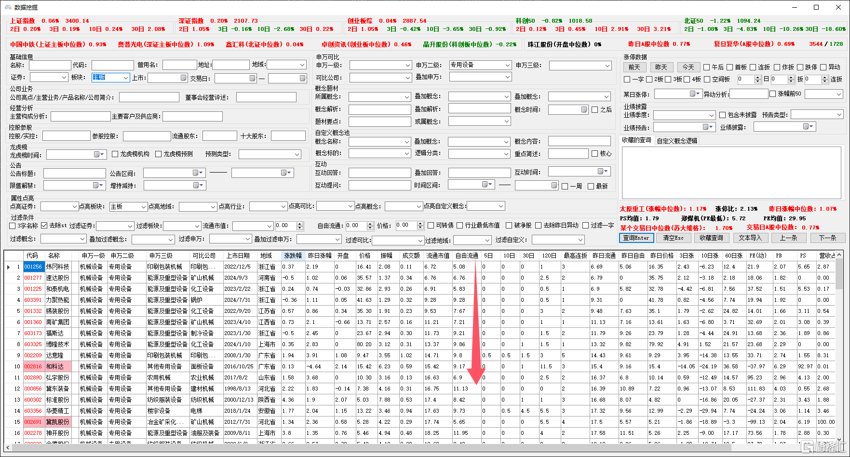This screenshot has width=850, height=457.
Task: Click the 收藏查询 button
Action: 711,238
